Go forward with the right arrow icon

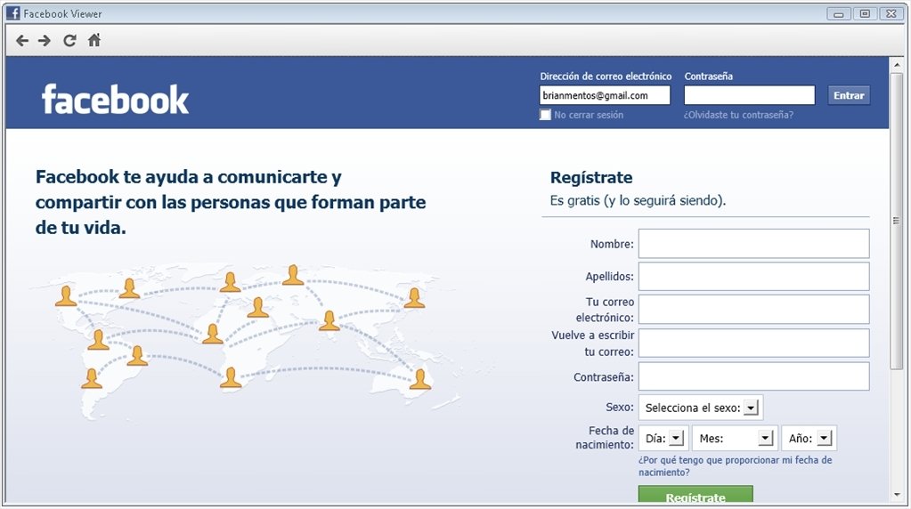[x=45, y=41]
